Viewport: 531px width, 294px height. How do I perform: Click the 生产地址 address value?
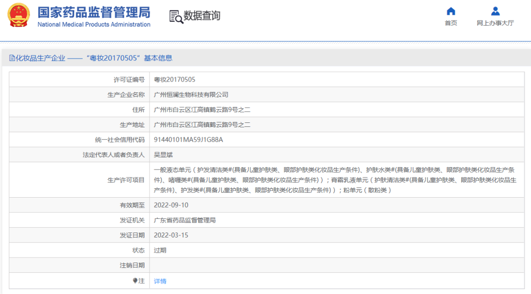point(202,125)
